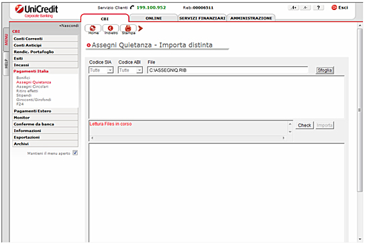Open Esiti menu section

click(45, 58)
